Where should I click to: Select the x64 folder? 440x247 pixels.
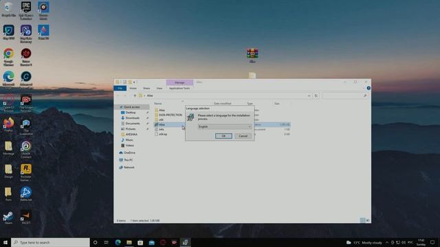[x=161, y=119]
